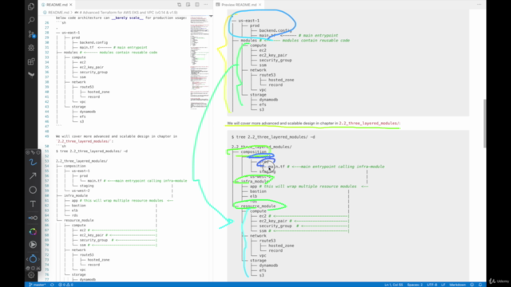Click Open Changes icon in editor toolbar
The height and width of the screenshot is (287, 511).
[x=179, y=5]
